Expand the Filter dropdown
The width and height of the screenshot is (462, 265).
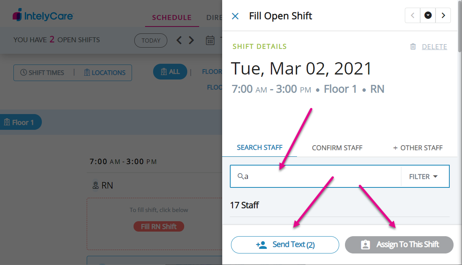tap(424, 177)
